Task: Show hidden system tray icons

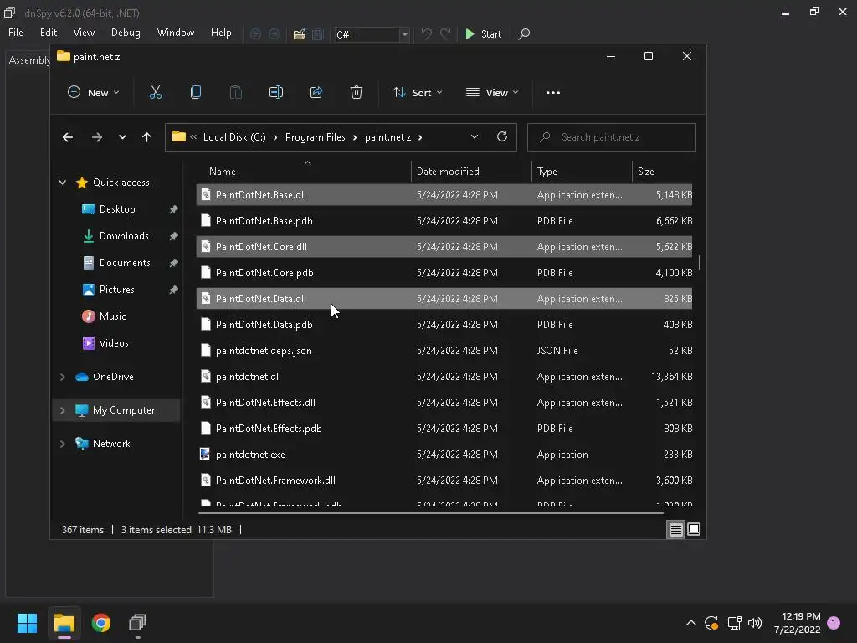Action: pos(690,623)
